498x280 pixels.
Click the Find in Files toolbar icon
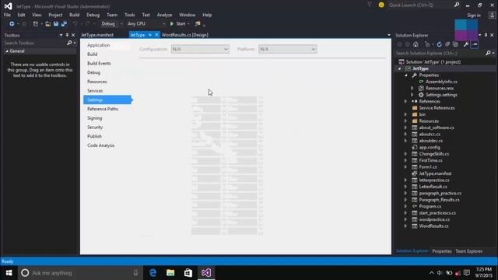tap(198, 24)
